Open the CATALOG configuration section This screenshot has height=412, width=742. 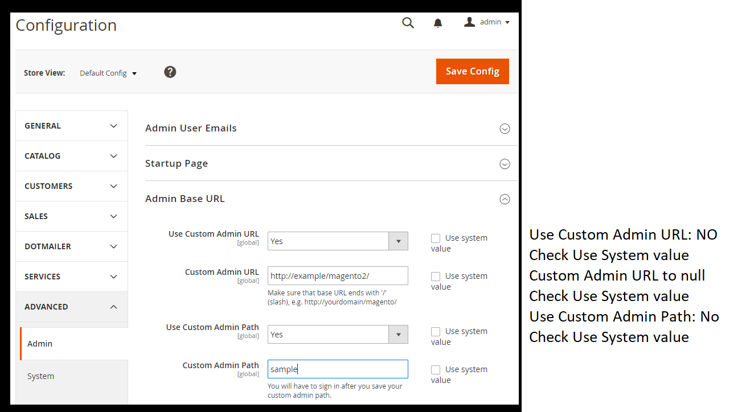pyautogui.click(x=71, y=155)
